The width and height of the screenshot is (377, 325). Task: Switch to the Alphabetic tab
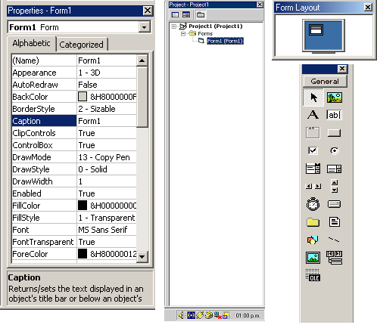[x=32, y=43]
